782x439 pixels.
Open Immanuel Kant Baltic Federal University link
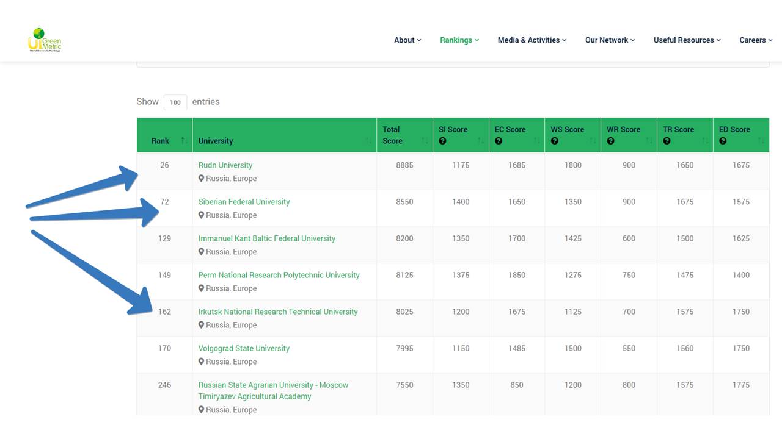[267, 238]
